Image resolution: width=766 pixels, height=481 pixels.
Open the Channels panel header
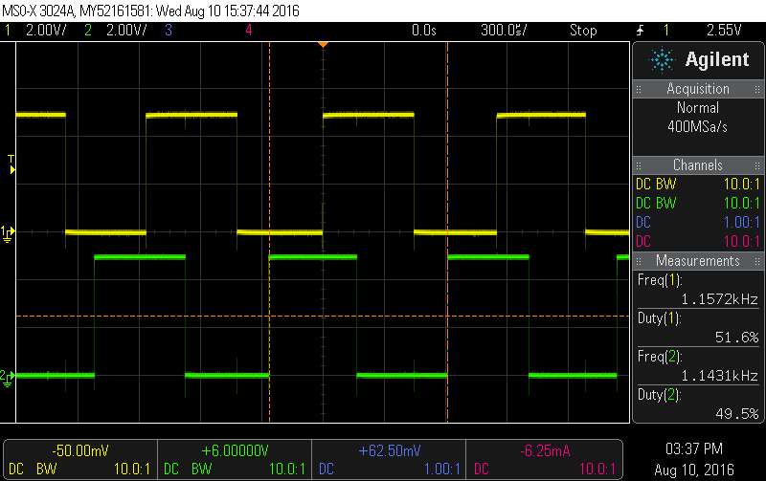[x=697, y=165]
